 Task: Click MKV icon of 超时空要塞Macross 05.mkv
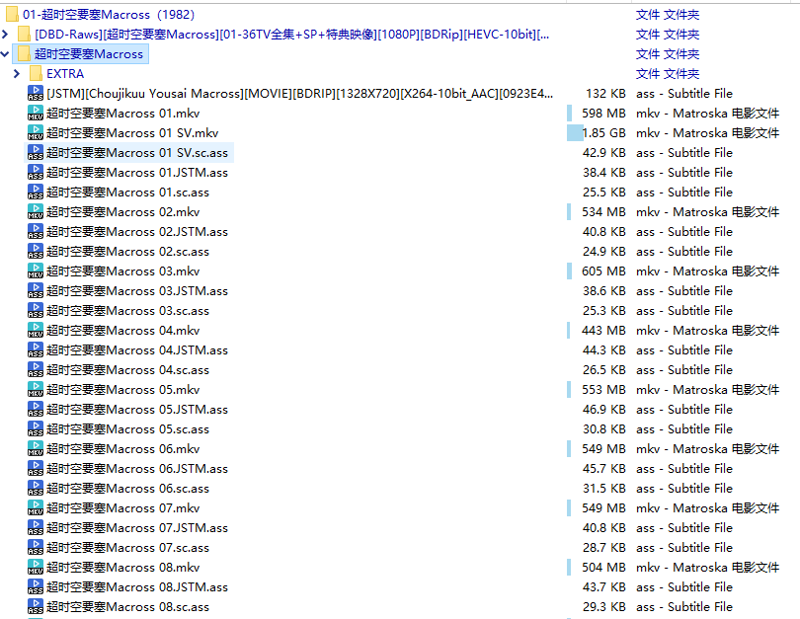point(36,390)
